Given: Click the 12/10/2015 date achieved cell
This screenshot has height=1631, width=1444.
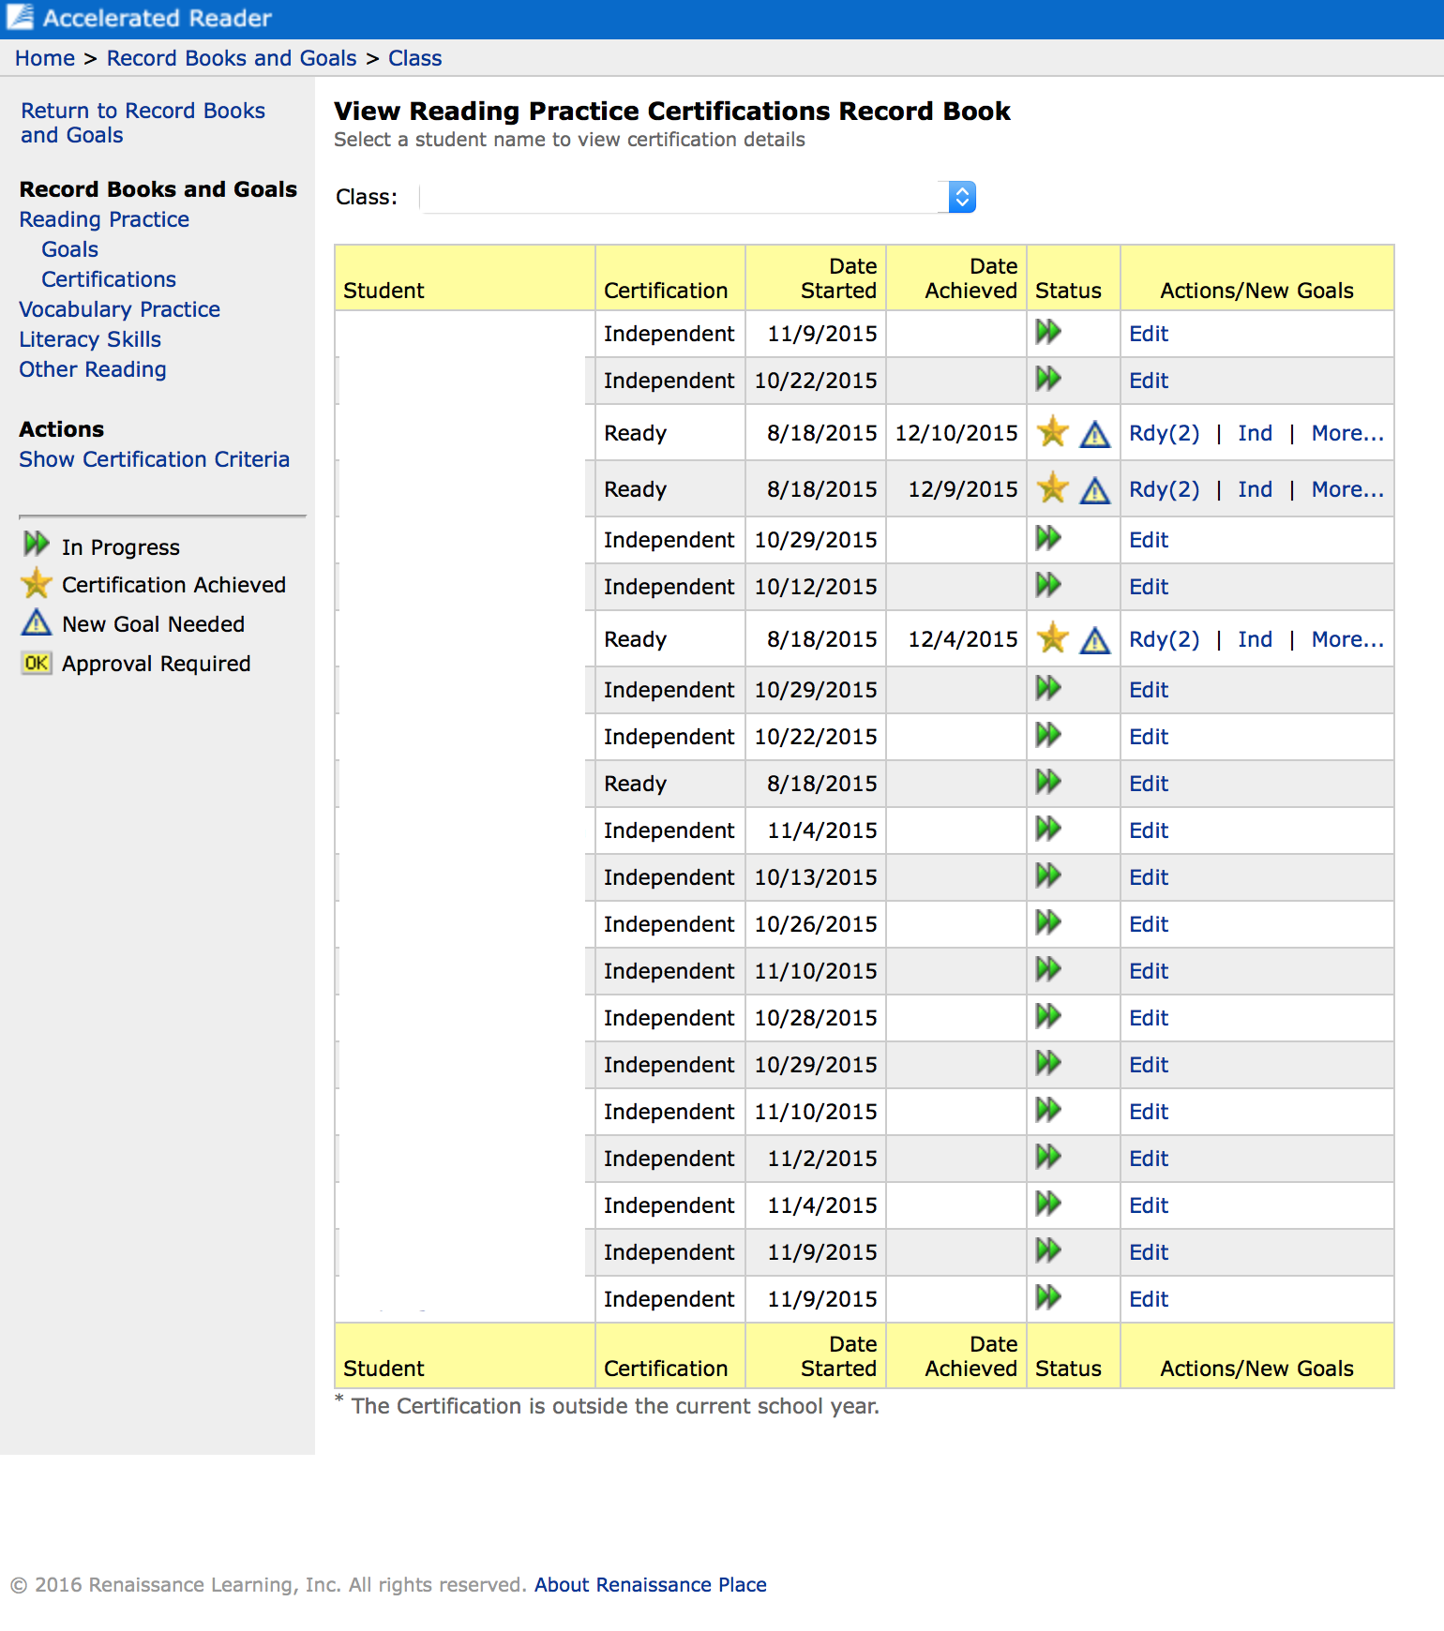Looking at the screenshot, I should point(956,433).
